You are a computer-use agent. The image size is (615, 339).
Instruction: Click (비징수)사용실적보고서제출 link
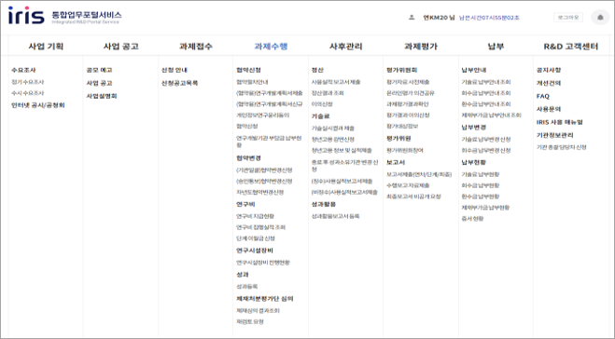(x=344, y=192)
